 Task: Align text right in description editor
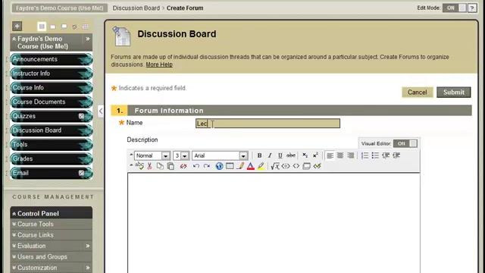coord(350,155)
